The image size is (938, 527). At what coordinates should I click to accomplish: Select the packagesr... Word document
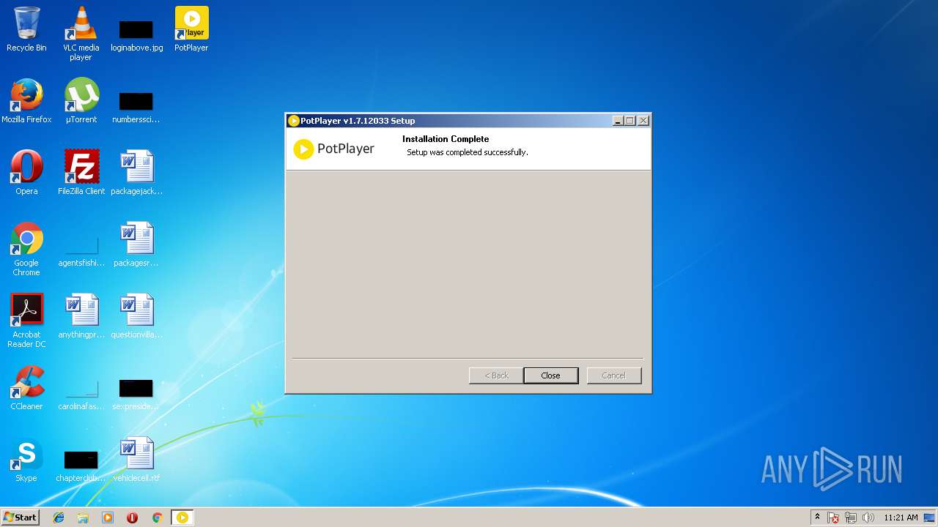click(136, 244)
